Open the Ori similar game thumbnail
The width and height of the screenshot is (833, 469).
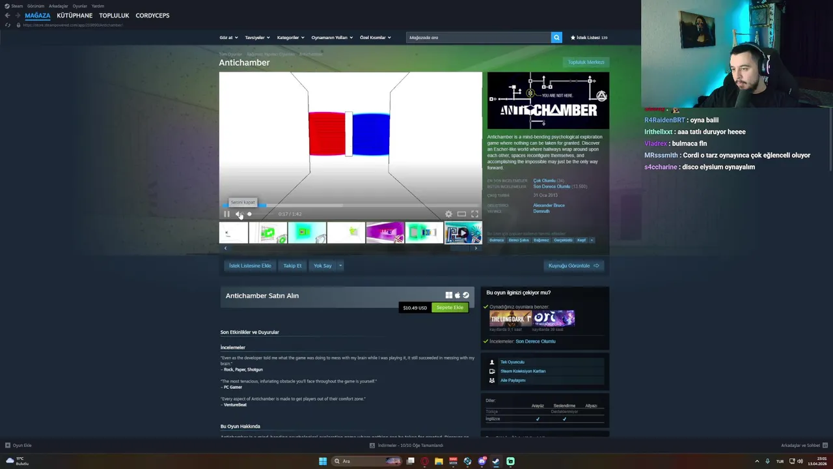[554, 318]
